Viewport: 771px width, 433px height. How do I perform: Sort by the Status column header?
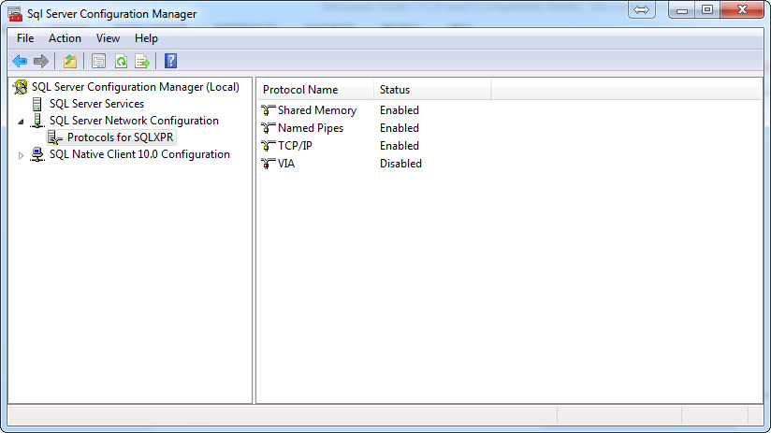(432, 90)
